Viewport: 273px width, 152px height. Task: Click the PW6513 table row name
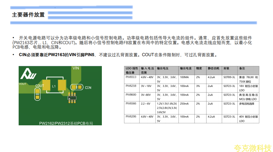pyautogui.click(x=131, y=77)
